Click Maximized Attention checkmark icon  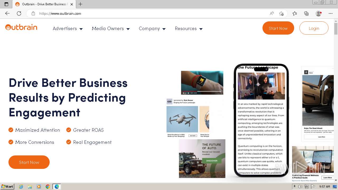(11, 130)
